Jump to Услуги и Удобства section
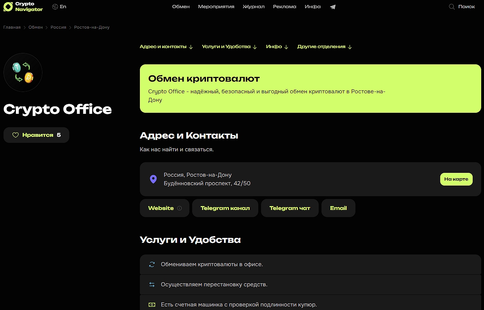The height and width of the screenshot is (310, 484). [230, 47]
